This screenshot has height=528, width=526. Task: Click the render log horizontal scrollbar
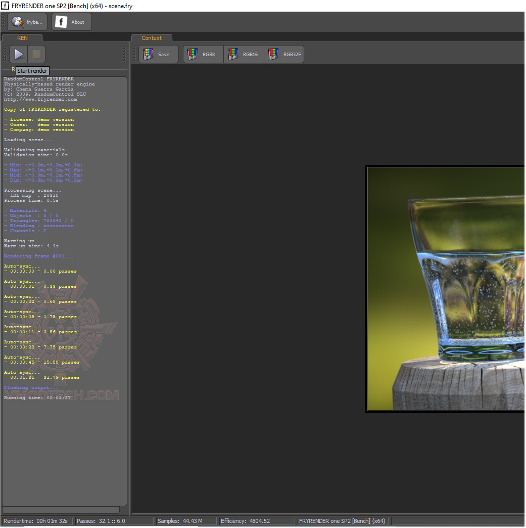click(61, 510)
